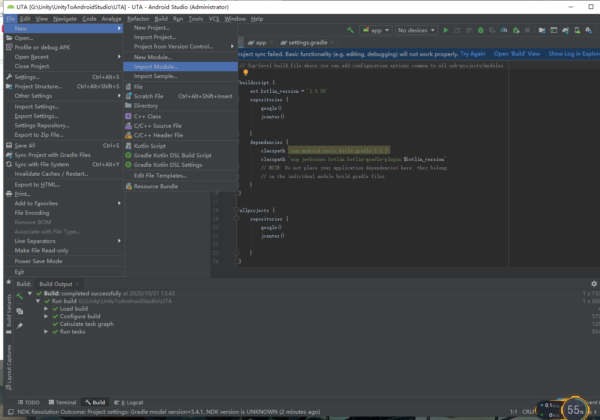Click the Calculate task graph row
This screenshot has height=420, width=600.
[87, 324]
